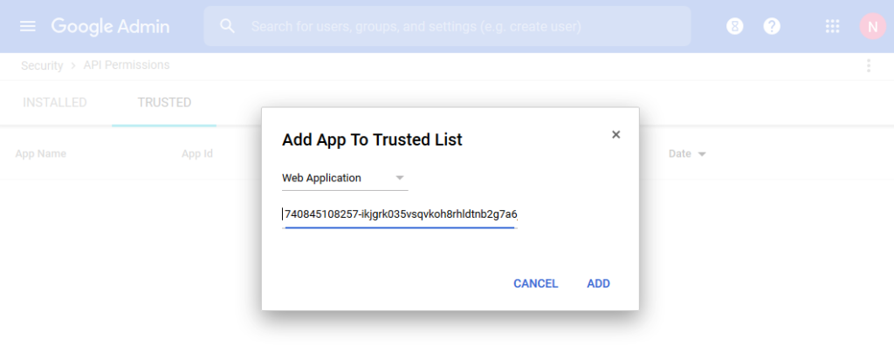
Task: Expand the Web Application dropdown
Action: [345, 178]
